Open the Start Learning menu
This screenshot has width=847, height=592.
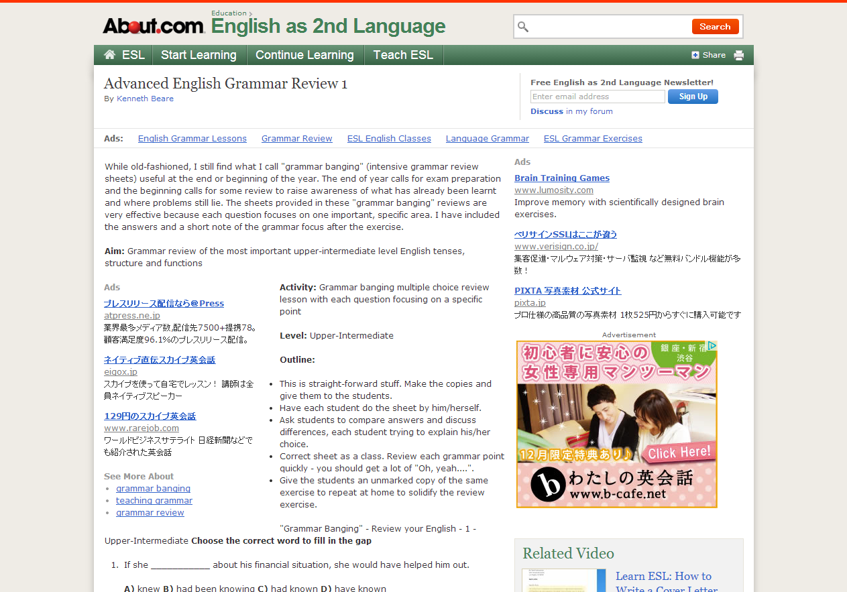pos(199,55)
